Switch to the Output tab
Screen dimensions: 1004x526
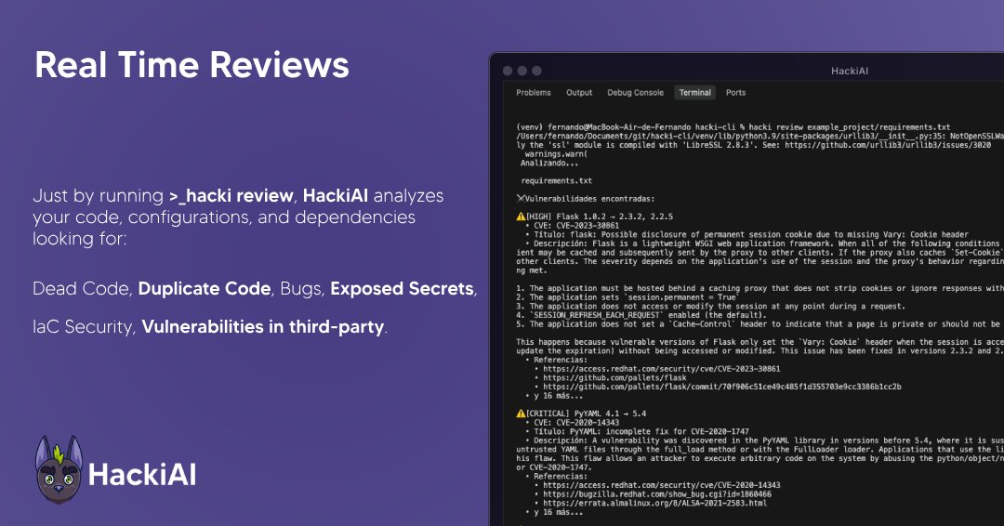point(579,93)
